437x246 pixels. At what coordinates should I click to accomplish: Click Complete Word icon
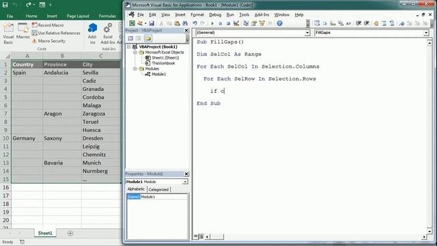click(348, 23)
